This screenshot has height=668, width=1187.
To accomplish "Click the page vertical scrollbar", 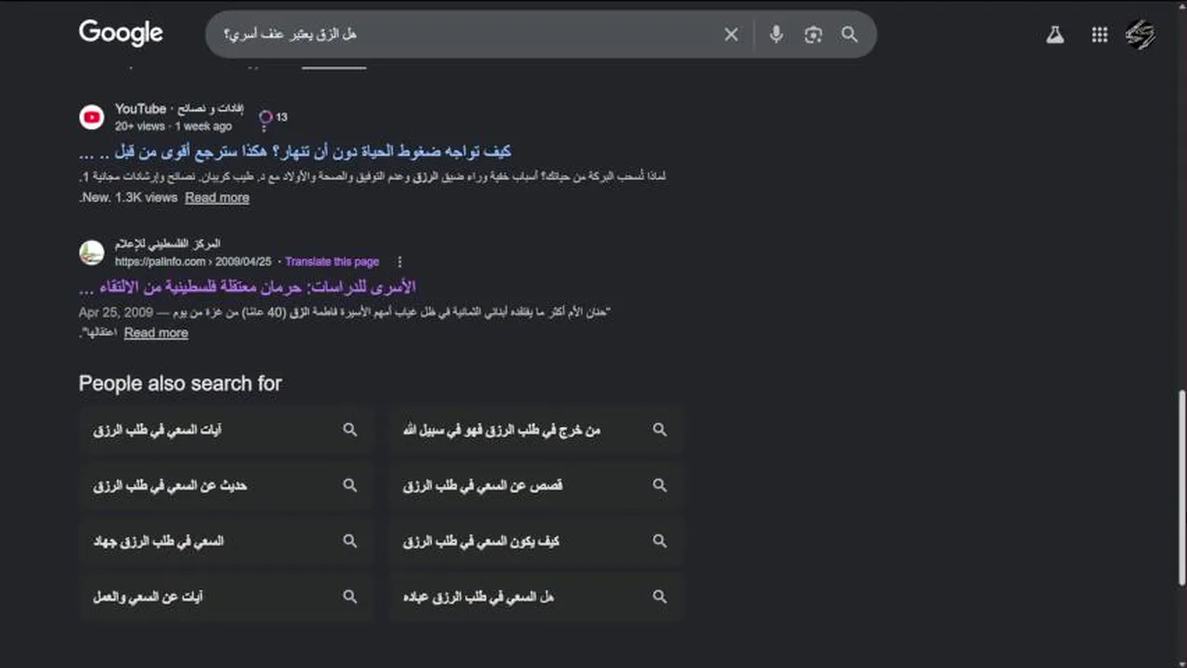I will (x=1181, y=487).
